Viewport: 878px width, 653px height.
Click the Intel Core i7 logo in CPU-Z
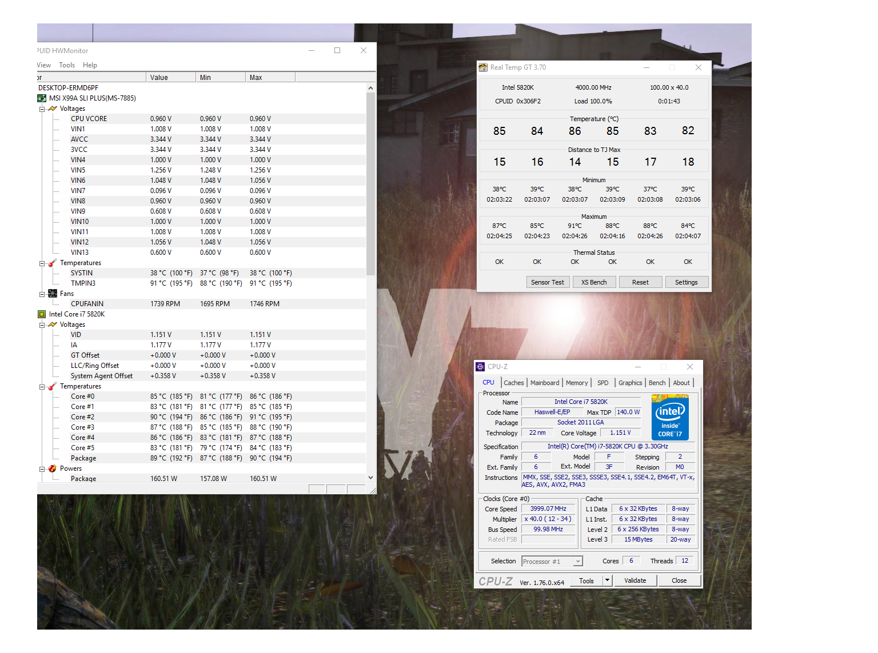[670, 417]
